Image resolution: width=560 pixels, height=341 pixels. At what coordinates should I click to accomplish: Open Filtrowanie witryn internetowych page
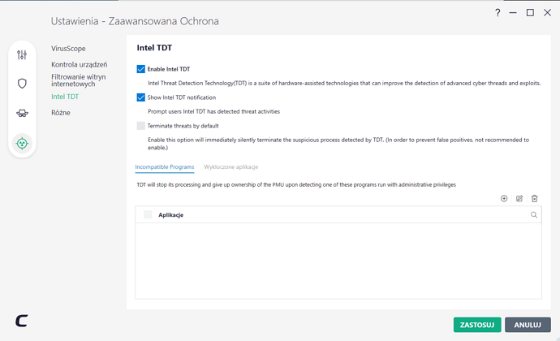(79, 80)
